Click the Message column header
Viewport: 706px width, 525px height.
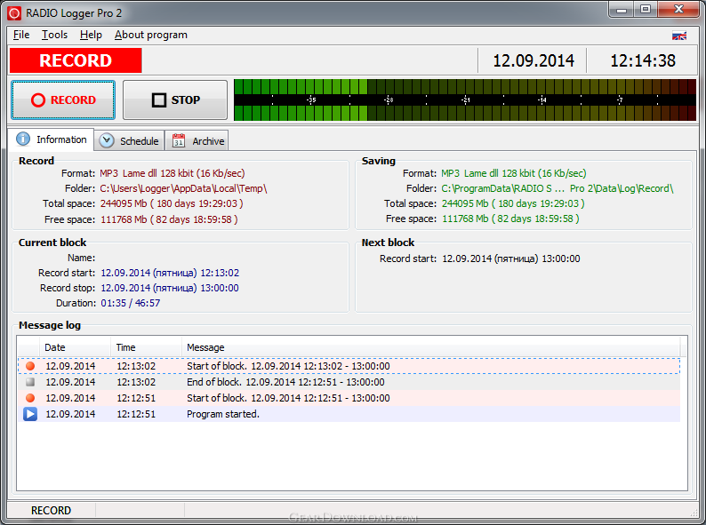tap(431, 347)
